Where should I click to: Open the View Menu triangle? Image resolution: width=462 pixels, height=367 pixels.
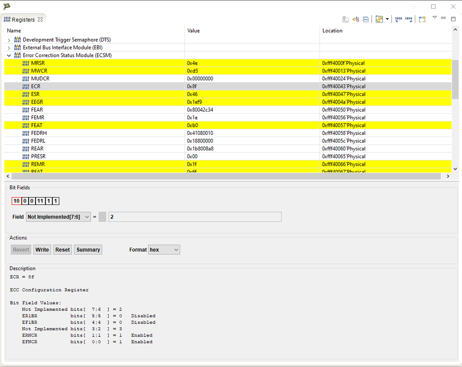[434, 18]
